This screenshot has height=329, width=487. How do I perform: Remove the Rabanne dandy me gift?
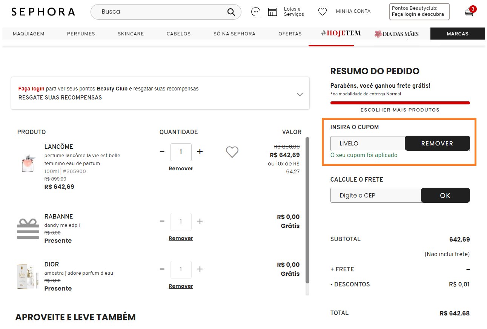181,238
